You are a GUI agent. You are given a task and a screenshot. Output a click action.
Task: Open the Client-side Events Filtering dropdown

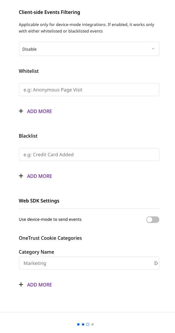(89, 49)
